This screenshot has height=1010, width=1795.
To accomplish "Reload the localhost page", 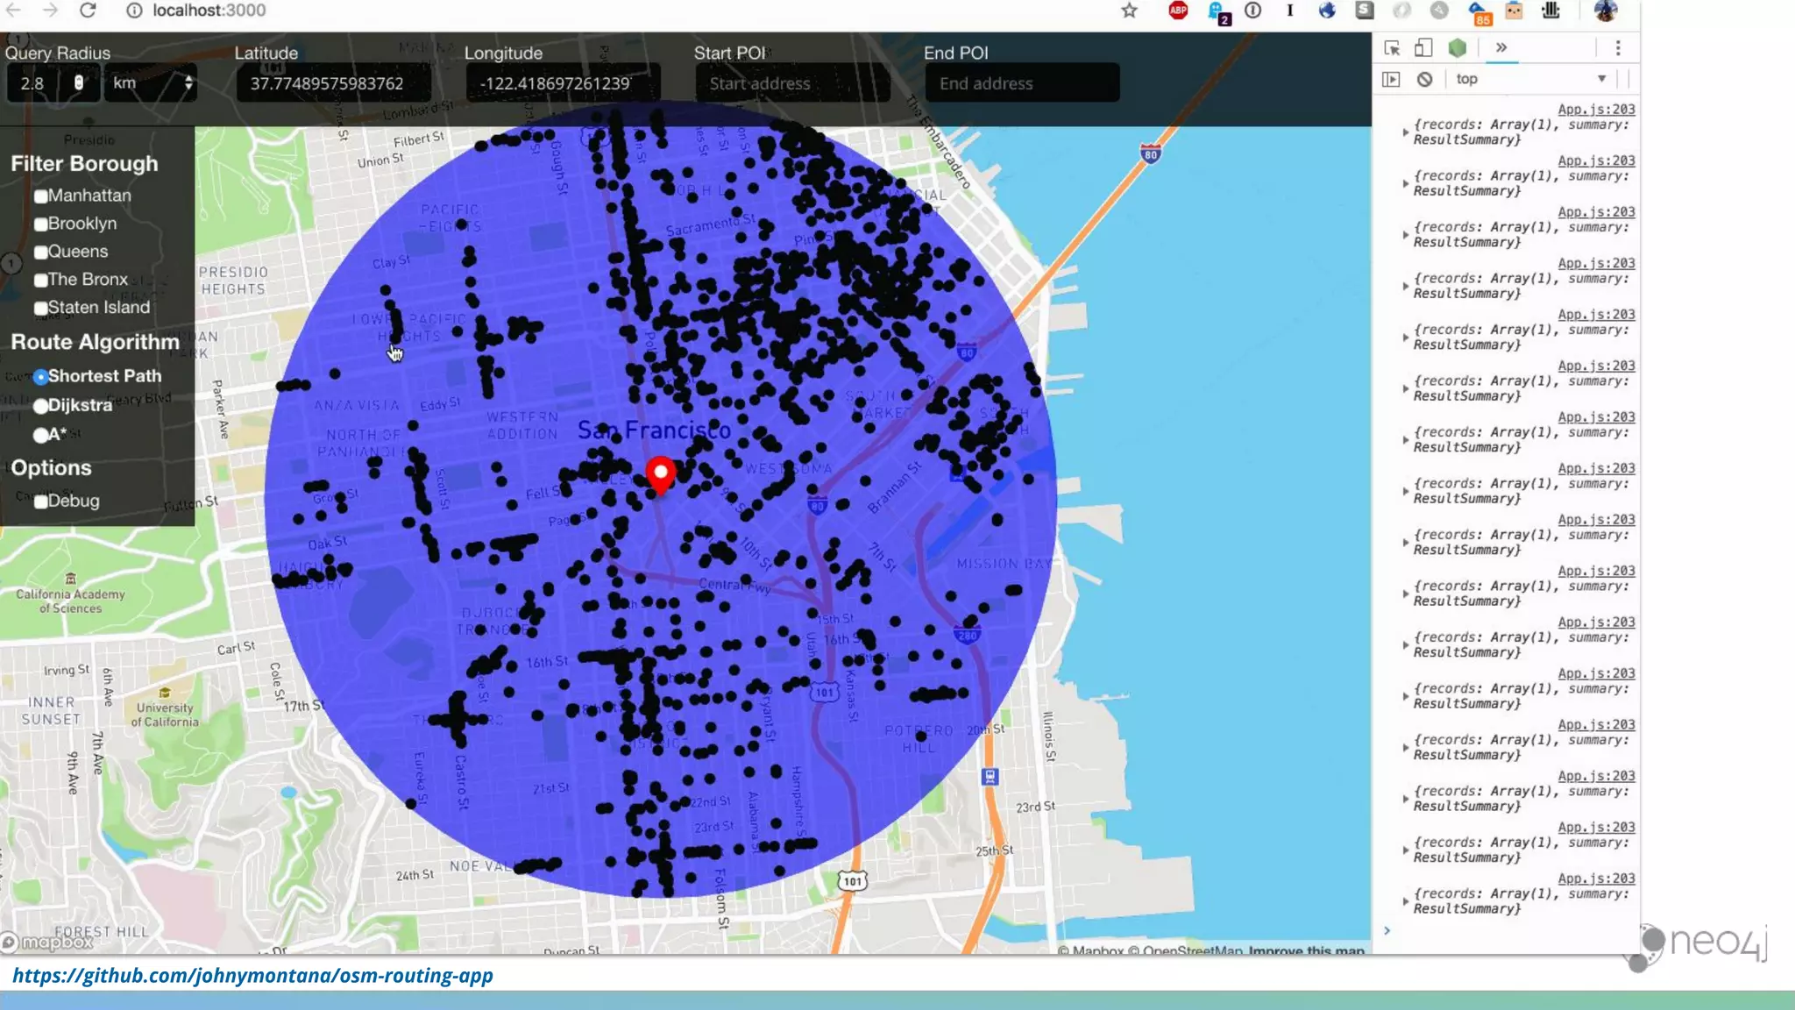I will pos(88,11).
